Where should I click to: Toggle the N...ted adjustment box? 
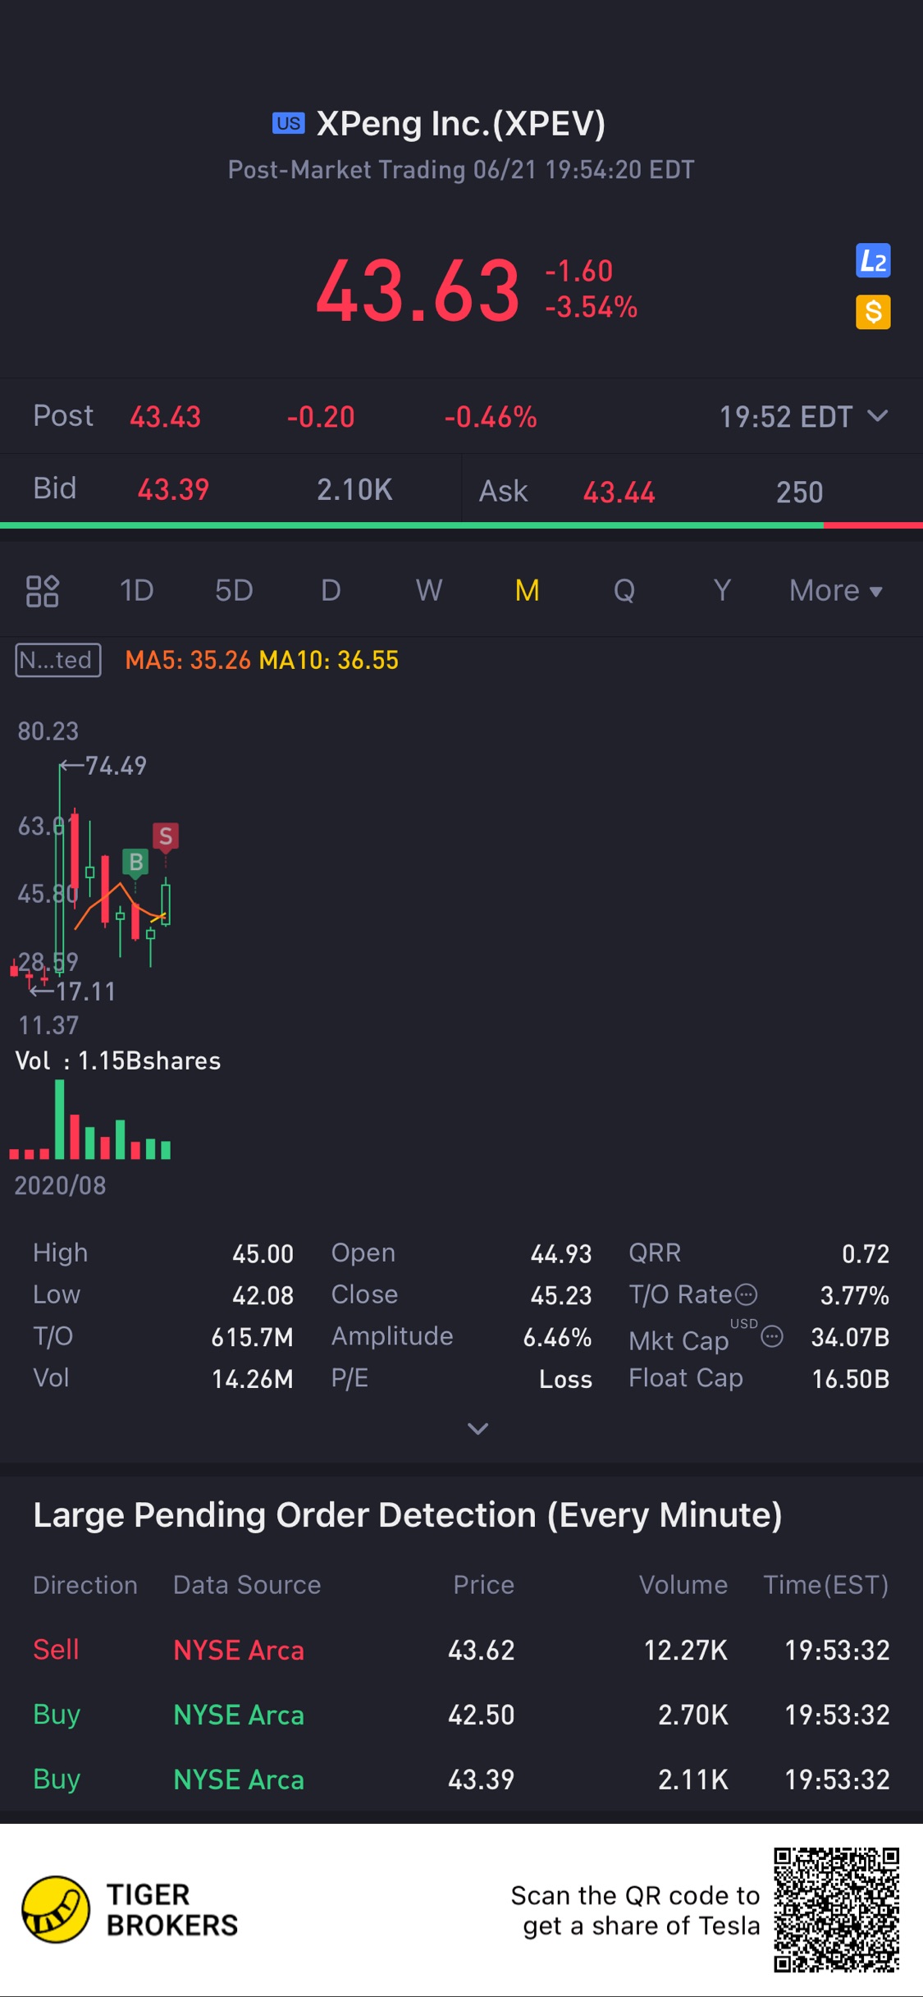tap(57, 660)
